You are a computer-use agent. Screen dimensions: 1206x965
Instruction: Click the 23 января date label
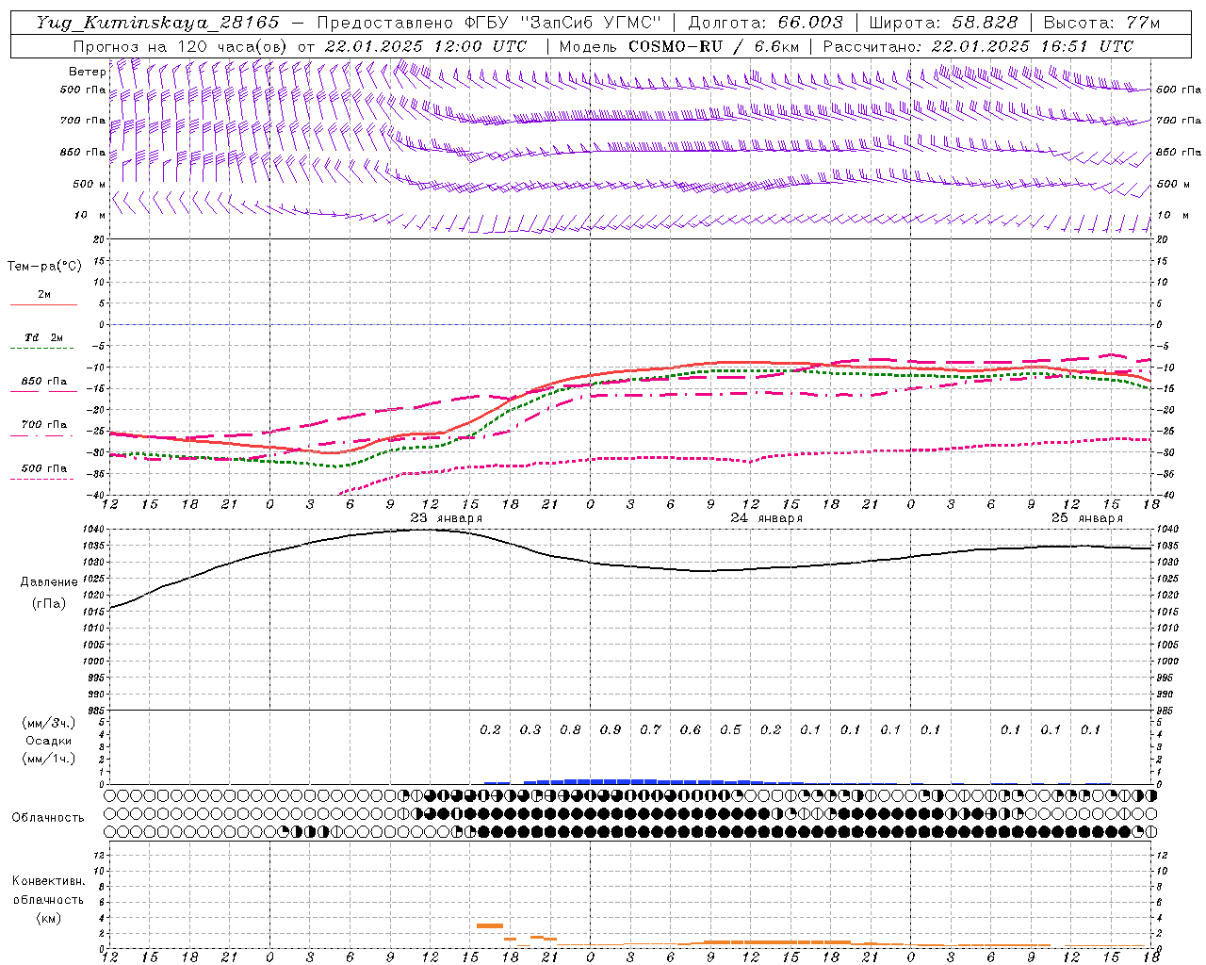click(447, 518)
